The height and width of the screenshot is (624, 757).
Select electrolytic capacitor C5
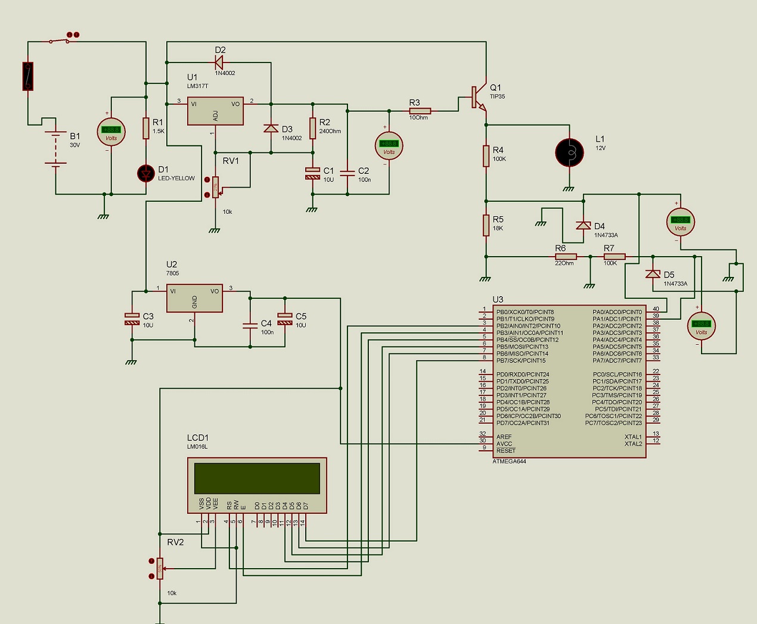pos(285,319)
